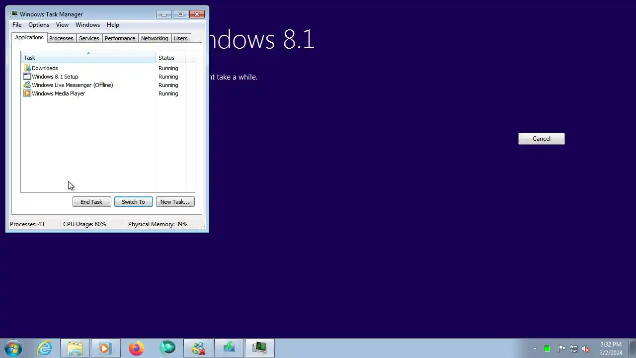Click the green Task Manager CPU tray icon

547,349
